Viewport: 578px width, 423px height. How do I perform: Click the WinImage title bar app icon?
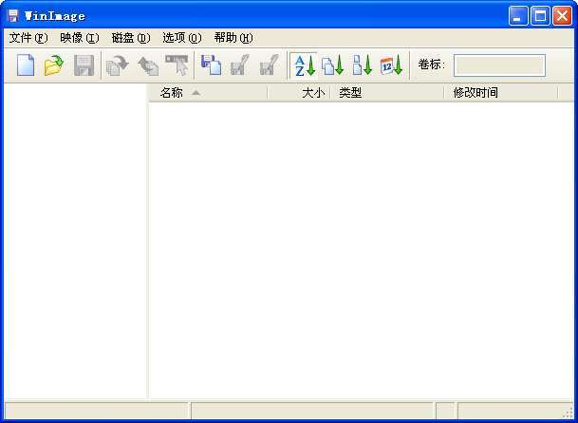pyautogui.click(x=13, y=16)
